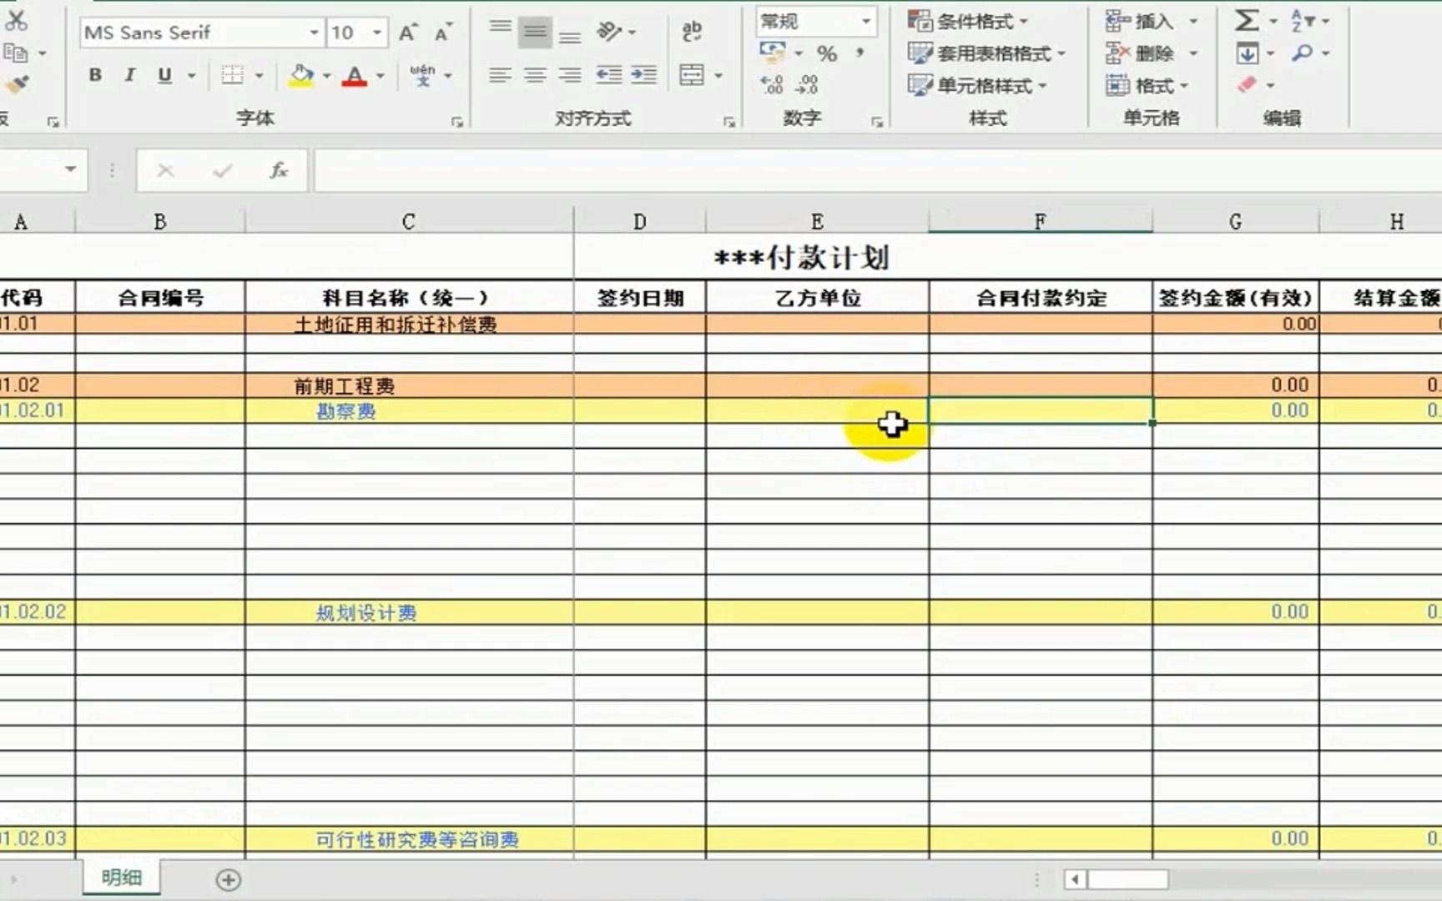Image resolution: width=1442 pixels, height=901 pixels.
Task: Increase indent
Action: click(x=643, y=76)
